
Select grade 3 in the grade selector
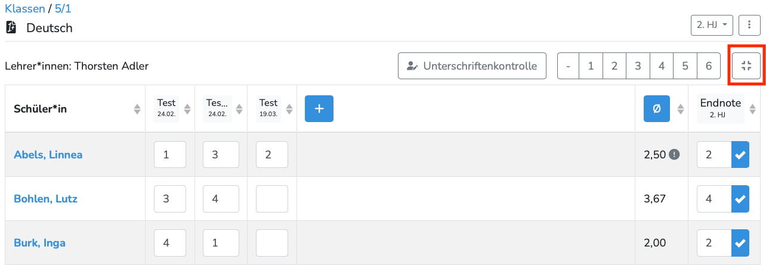click(x=638, y=66)
